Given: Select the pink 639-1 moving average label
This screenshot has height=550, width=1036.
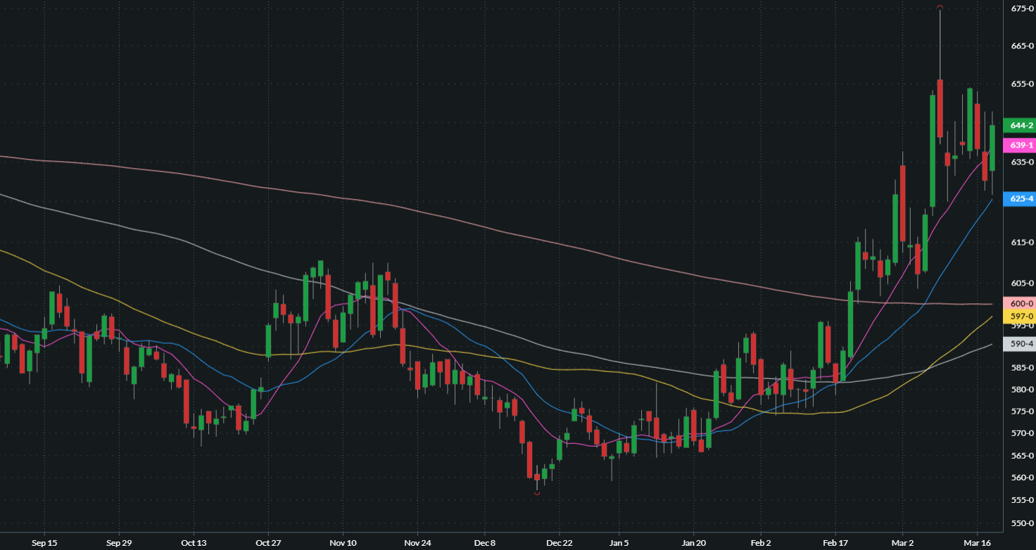Looking at the screenshot, I should (1020, 146).
